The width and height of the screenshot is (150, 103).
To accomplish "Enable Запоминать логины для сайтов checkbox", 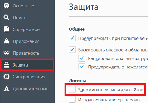I will (72, 89).
